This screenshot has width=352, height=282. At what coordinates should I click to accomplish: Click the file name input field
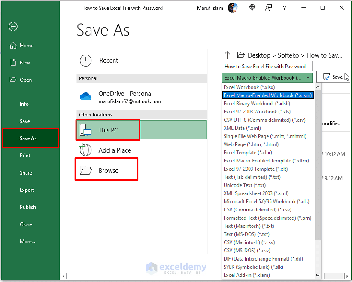267,67
